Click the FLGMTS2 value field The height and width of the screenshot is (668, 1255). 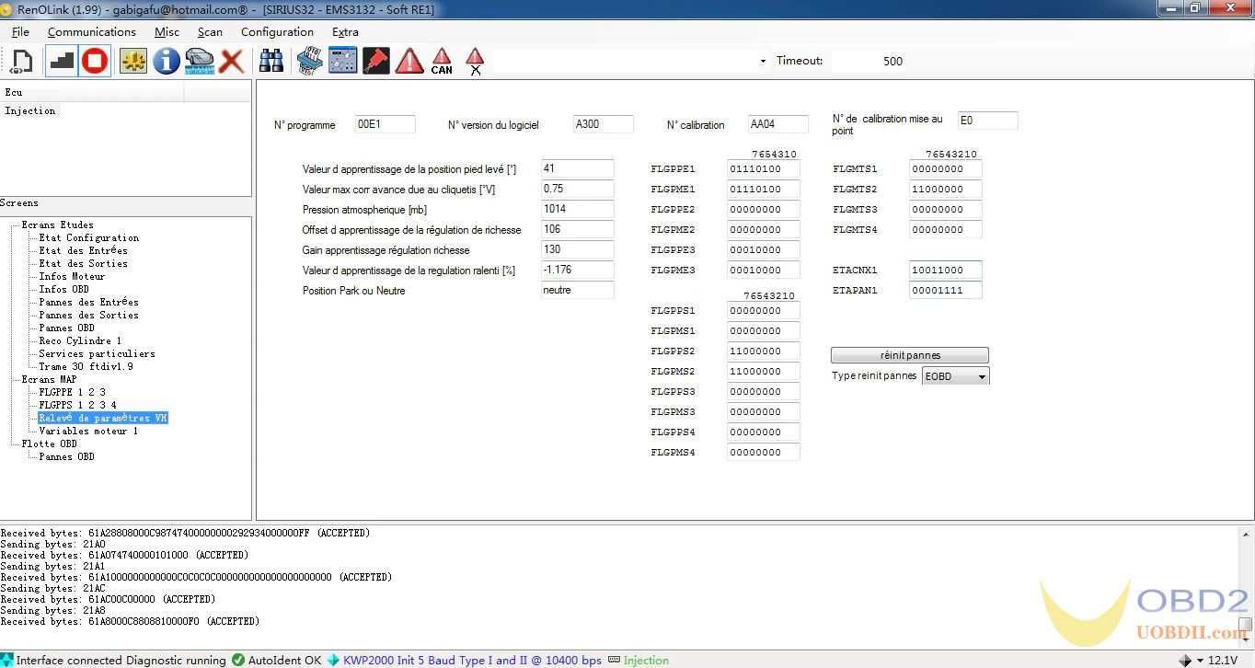[x=945, y=189]
